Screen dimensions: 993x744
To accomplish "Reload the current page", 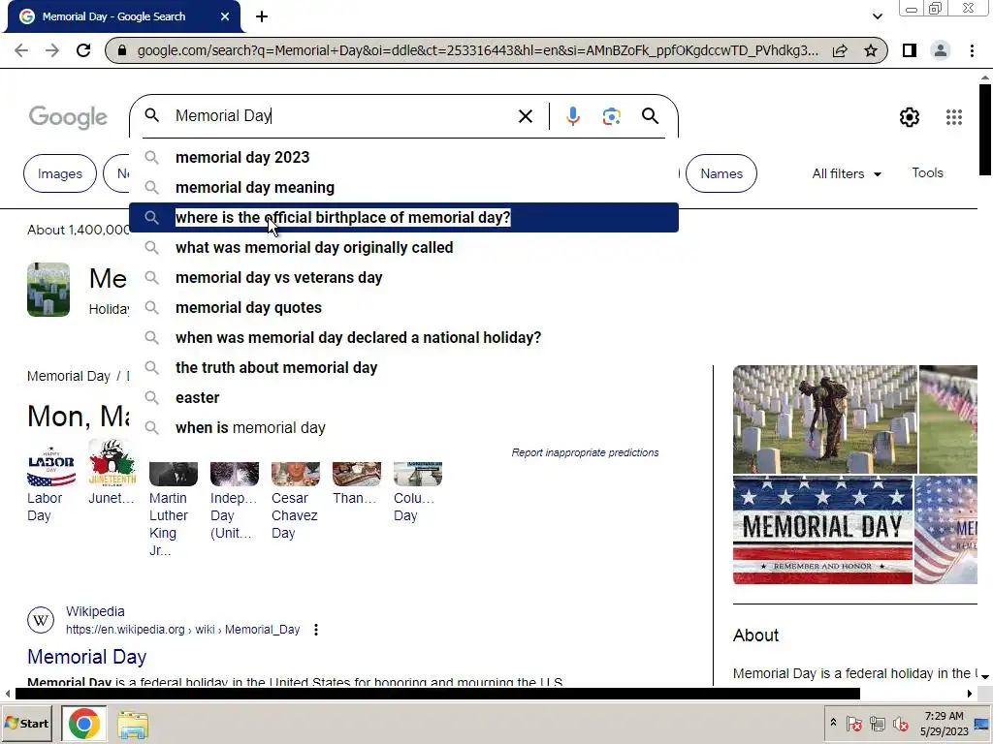I will point(83,50).
